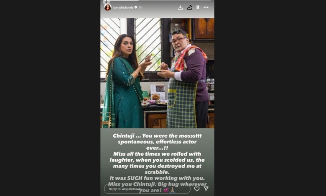
Task: Open the iamjuhichawla profile picture
Action: (x=108, y=7)
